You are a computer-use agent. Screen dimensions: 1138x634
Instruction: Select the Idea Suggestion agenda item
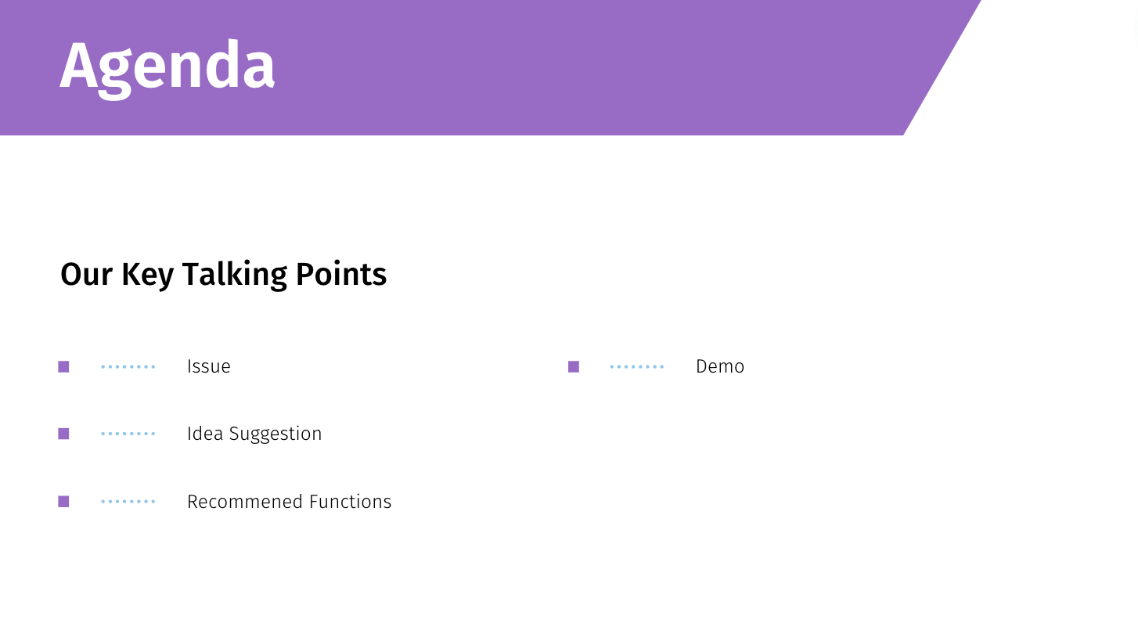point(254,434)
